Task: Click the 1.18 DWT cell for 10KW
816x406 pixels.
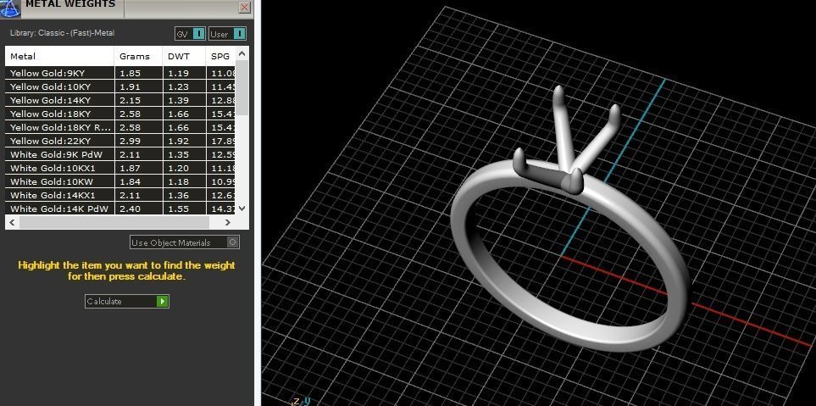Action: [184, 181]
